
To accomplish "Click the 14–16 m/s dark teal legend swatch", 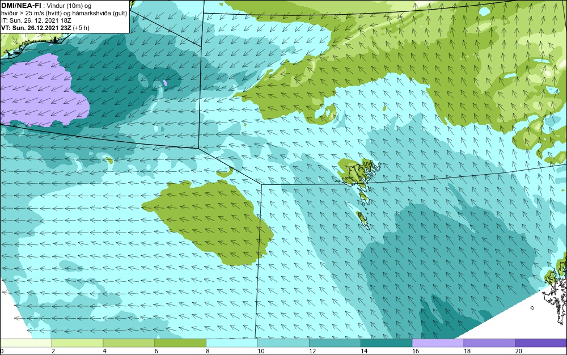I will point(387,343).
